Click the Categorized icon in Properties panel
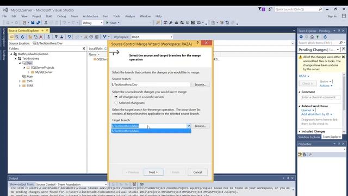 pos(300,154)
